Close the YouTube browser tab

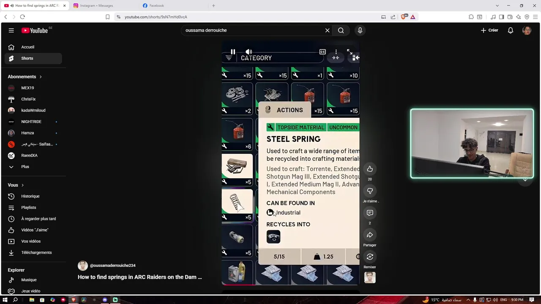coord(64,5)
